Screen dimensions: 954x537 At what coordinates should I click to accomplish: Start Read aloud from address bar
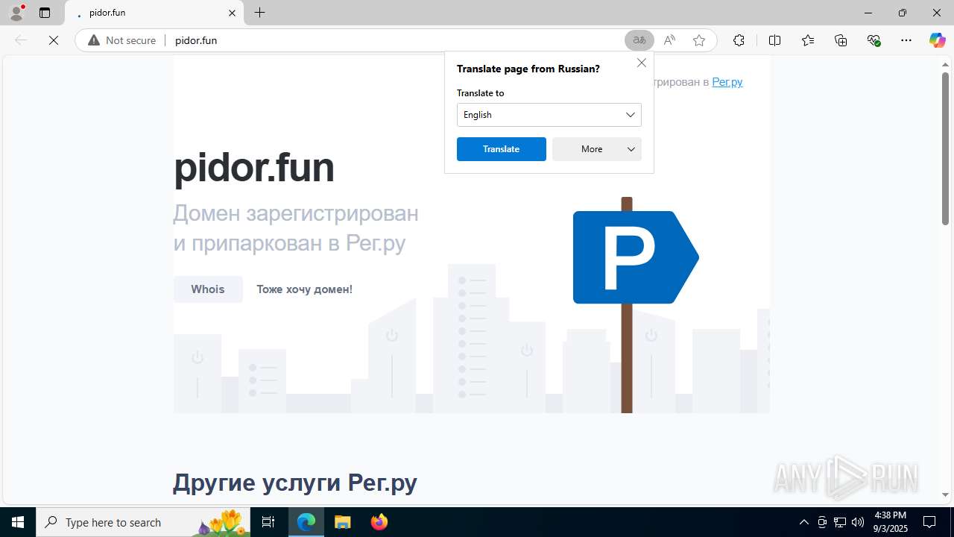coord(669,40)
